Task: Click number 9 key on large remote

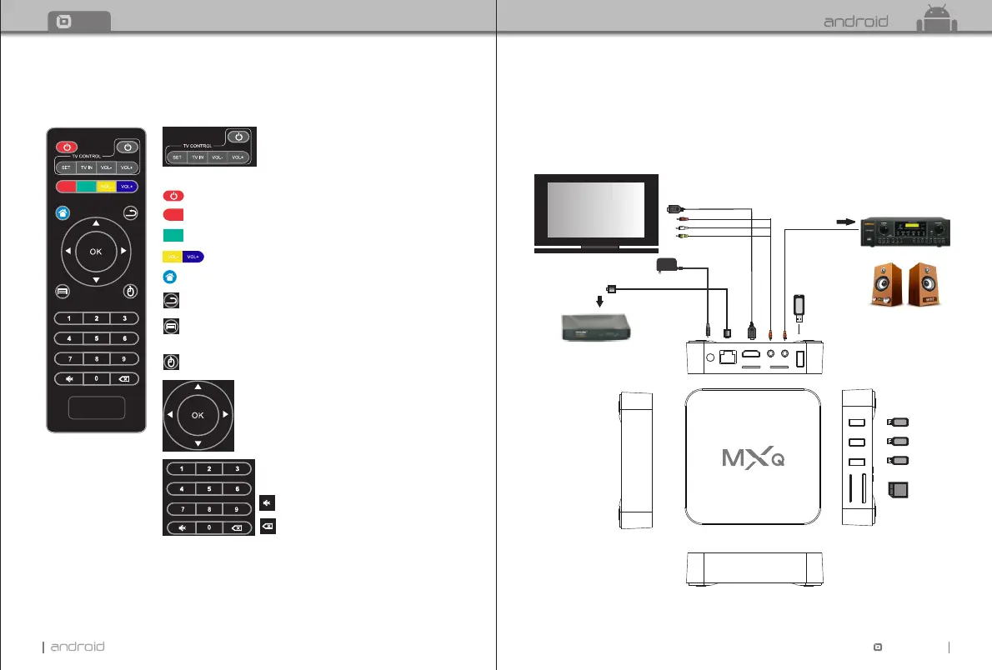Action: [124, 358]
